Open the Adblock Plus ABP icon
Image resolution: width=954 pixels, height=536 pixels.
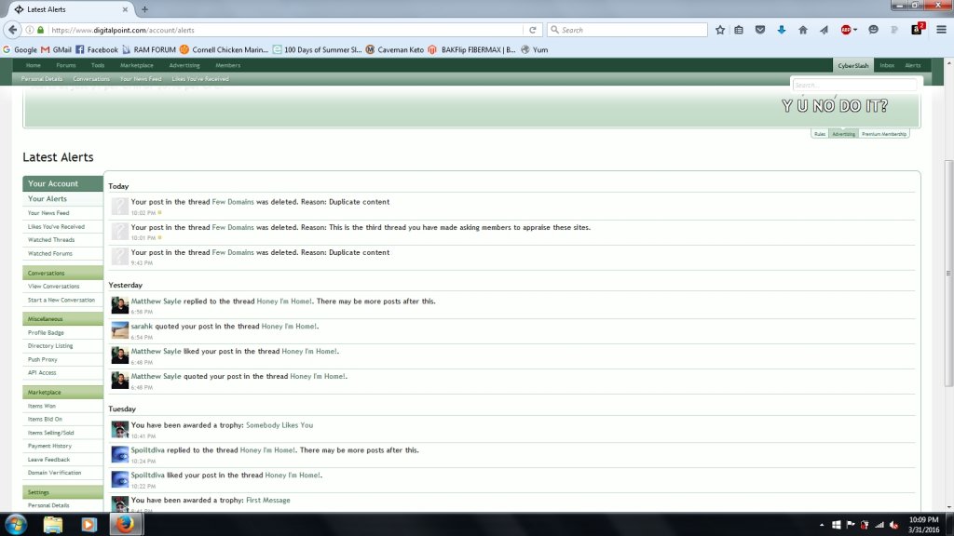(848, 30)
